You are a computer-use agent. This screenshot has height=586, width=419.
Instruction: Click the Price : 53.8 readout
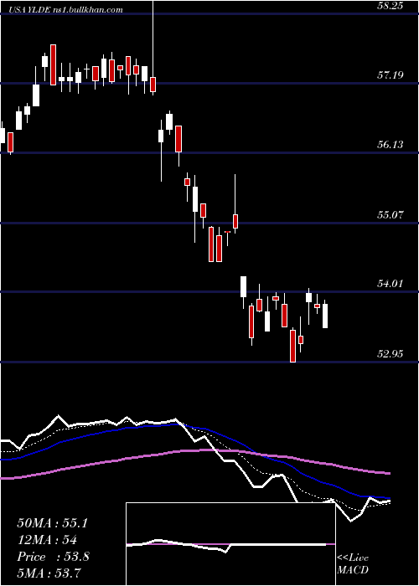pyautogui.click(x=53, y=557)
